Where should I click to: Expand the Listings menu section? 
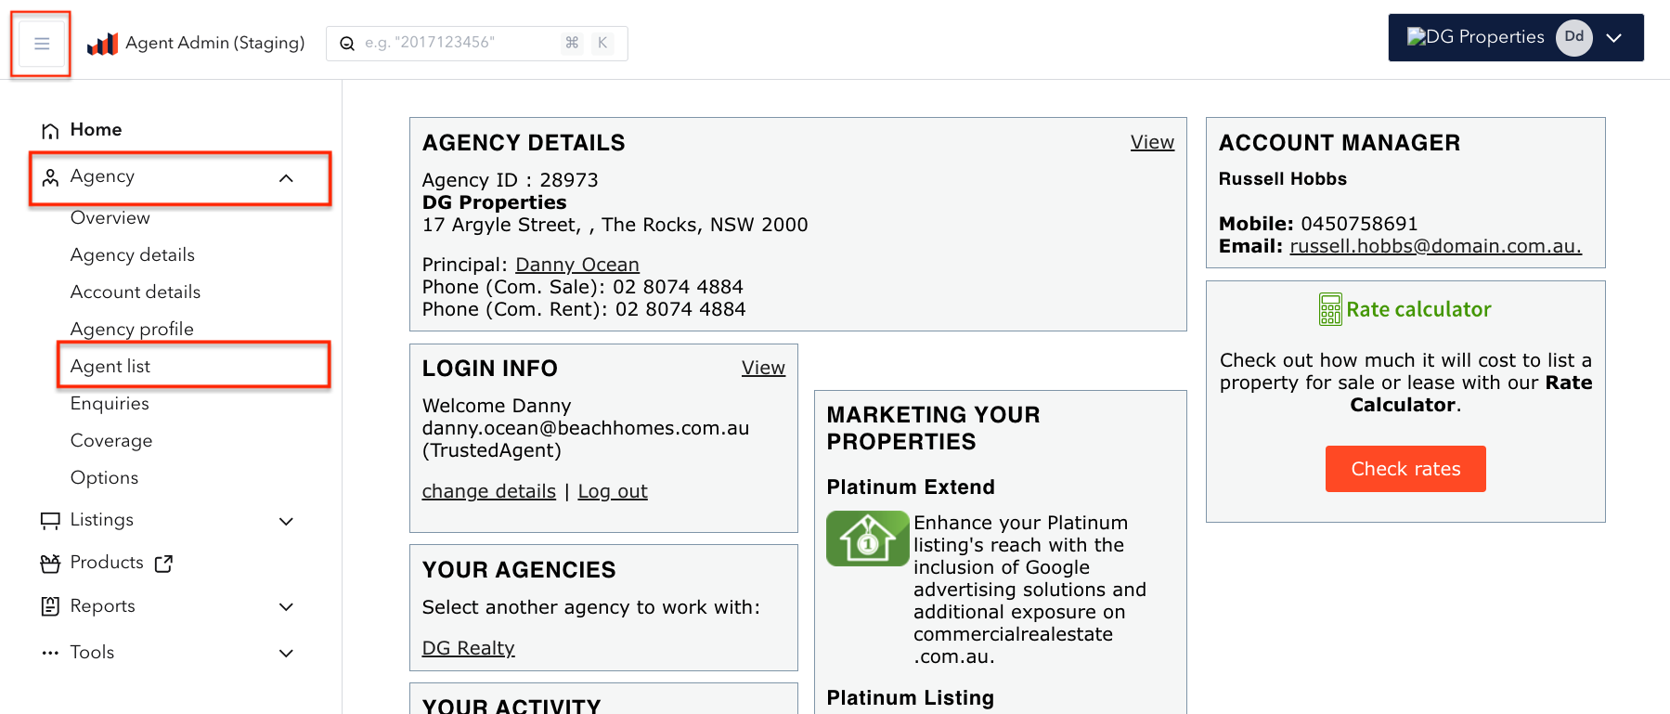click(x=286, y=522)
